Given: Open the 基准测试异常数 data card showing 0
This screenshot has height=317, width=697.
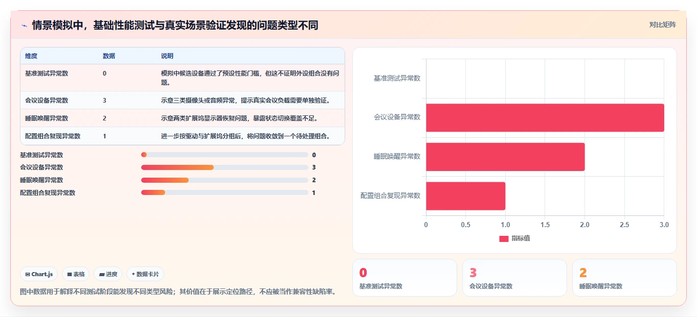Looking at the screenshot, I should [404, 278].
